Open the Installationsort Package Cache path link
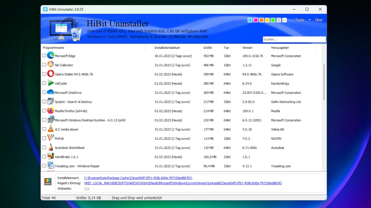This screenshot has height=208, width=371. 138,178
